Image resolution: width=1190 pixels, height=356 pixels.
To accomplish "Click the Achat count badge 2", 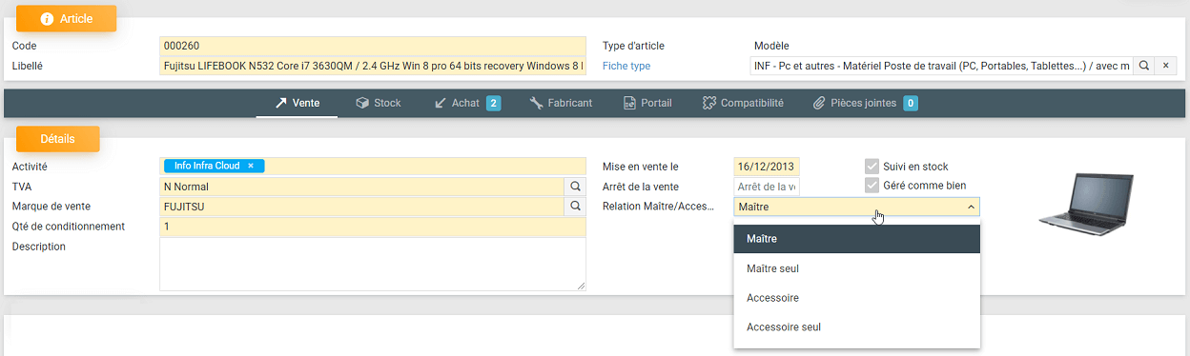I will point(494,103).
